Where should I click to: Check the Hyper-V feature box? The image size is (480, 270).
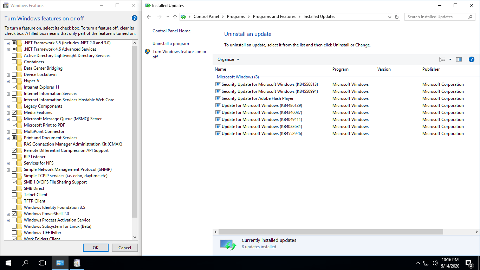[x=14, y=81]
